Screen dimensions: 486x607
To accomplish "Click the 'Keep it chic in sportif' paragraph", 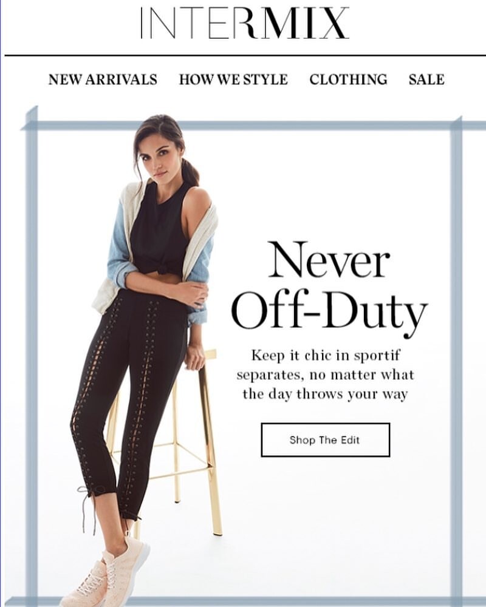I will 325,375.
